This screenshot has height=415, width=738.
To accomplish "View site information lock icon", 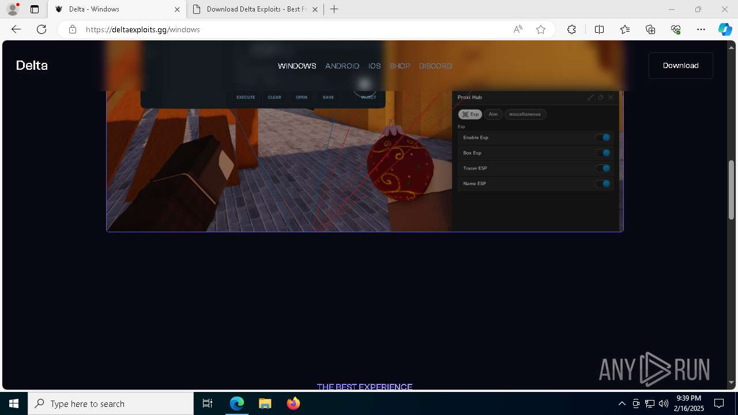I will pos(73,29).
